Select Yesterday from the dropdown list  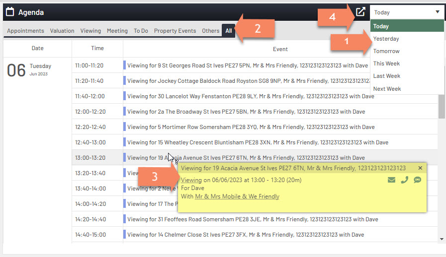[386, 39]
